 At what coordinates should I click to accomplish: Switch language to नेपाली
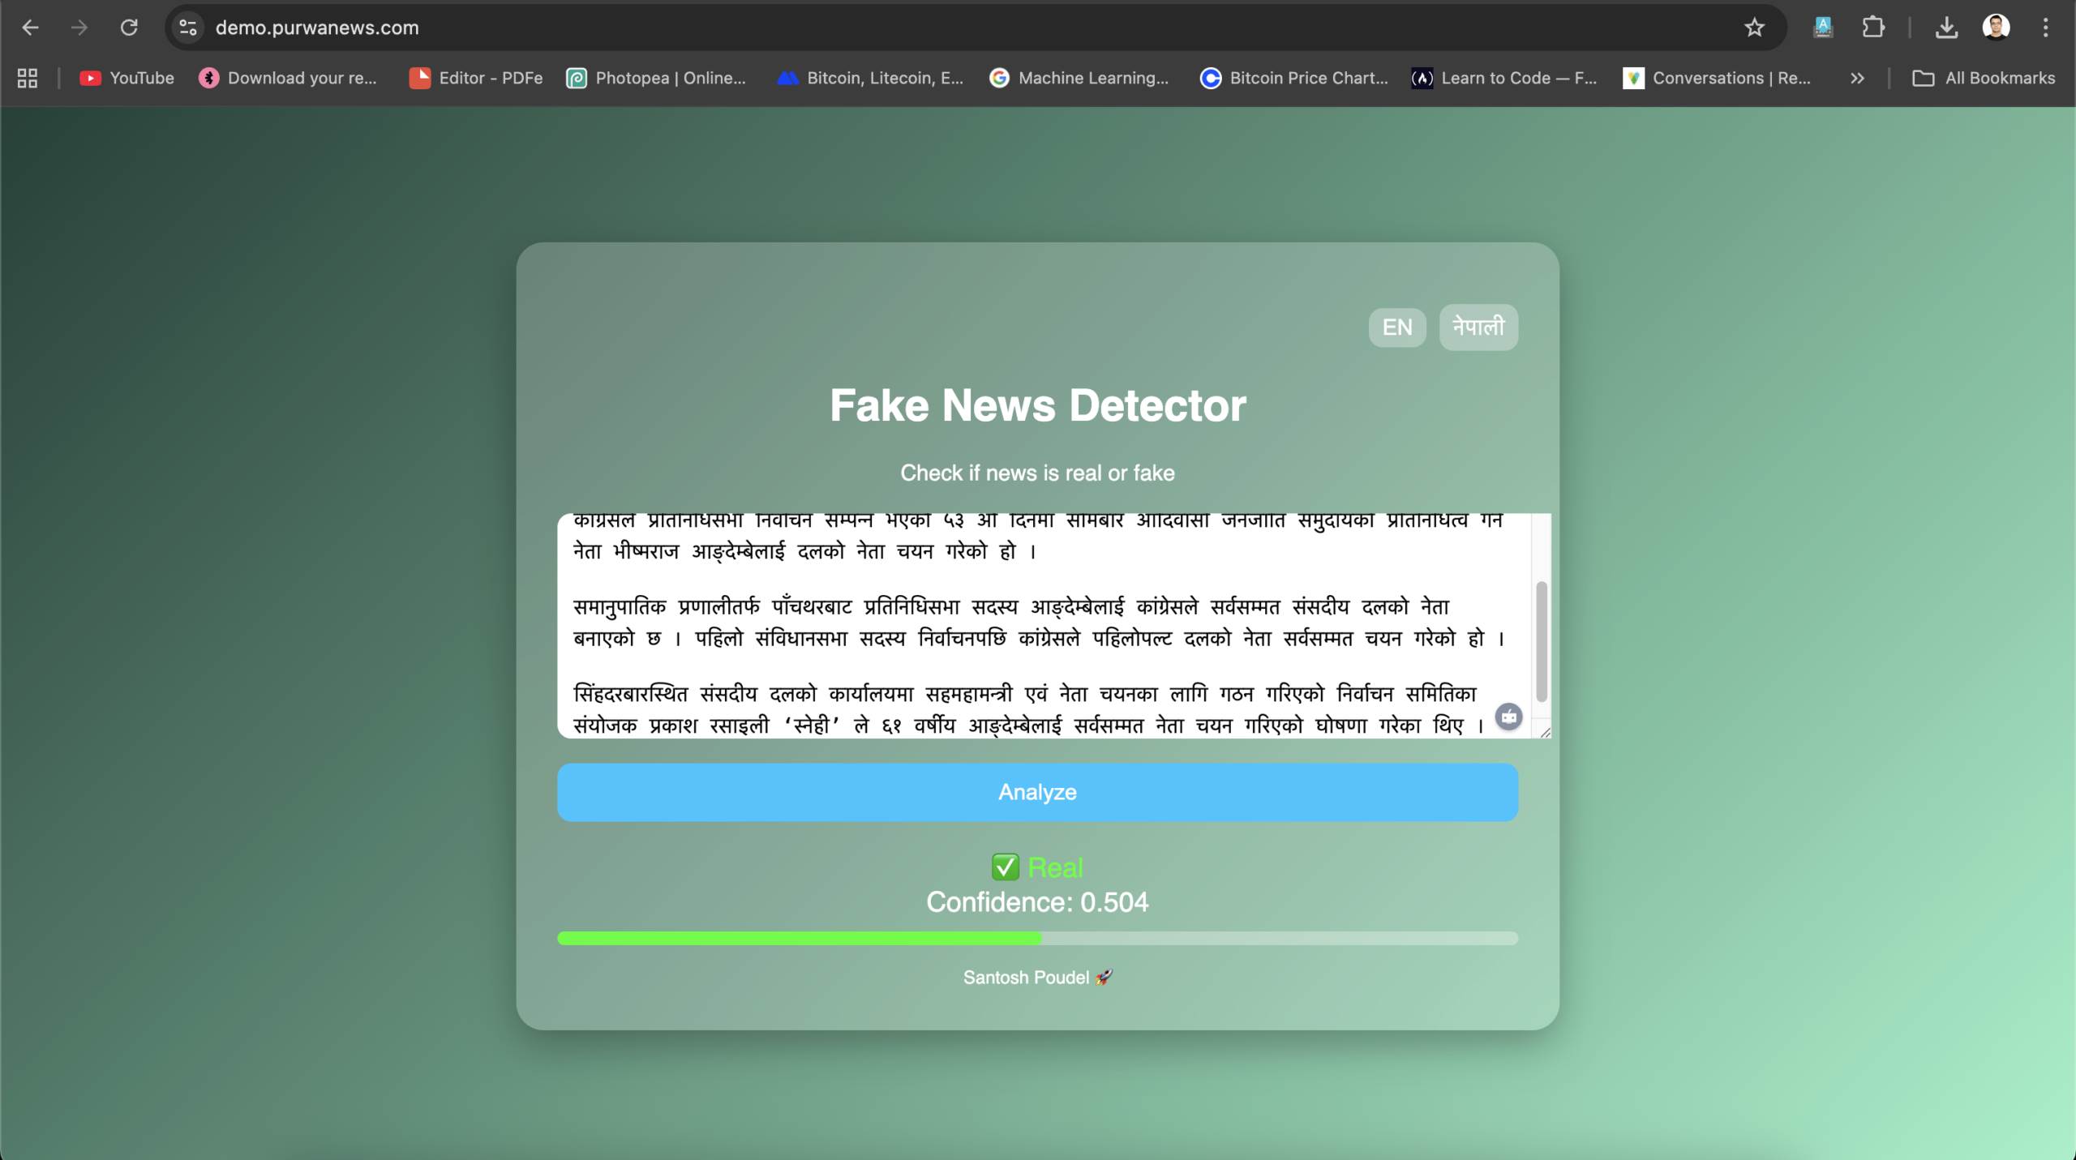point(1478,327)
